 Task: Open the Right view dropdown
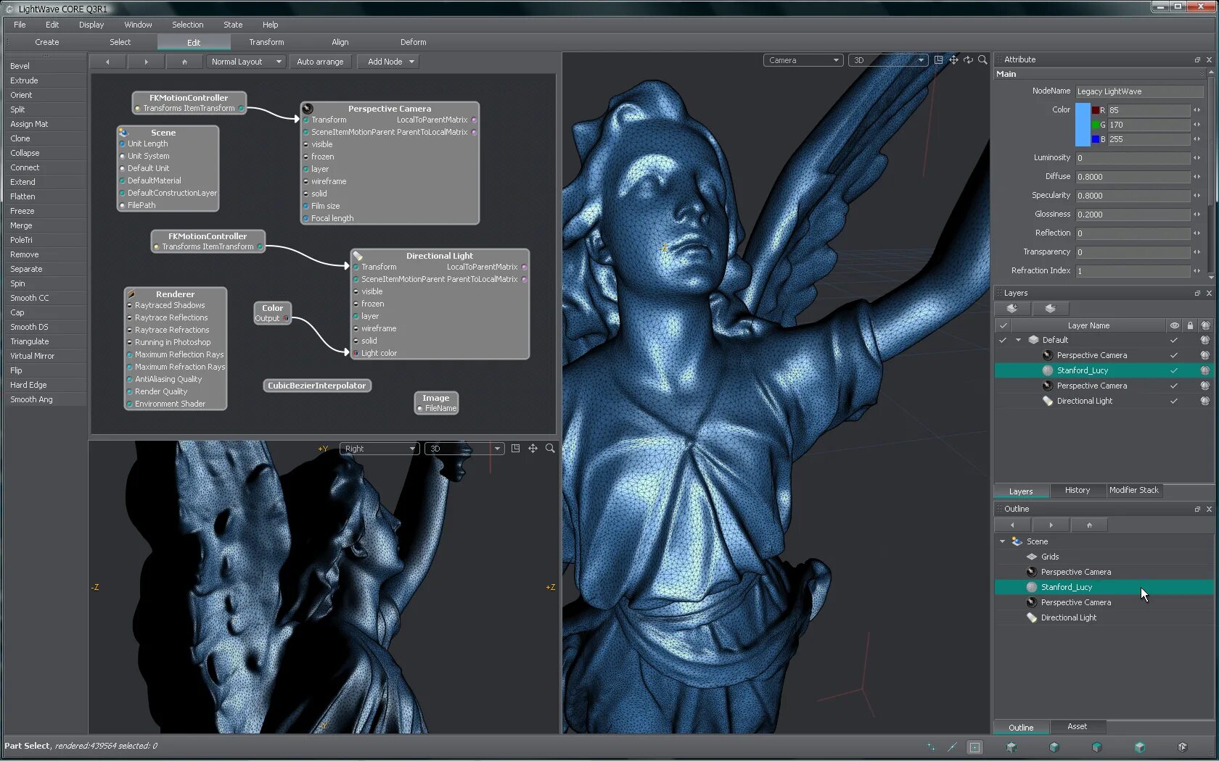pyautogui.click(x=379, y=449)
